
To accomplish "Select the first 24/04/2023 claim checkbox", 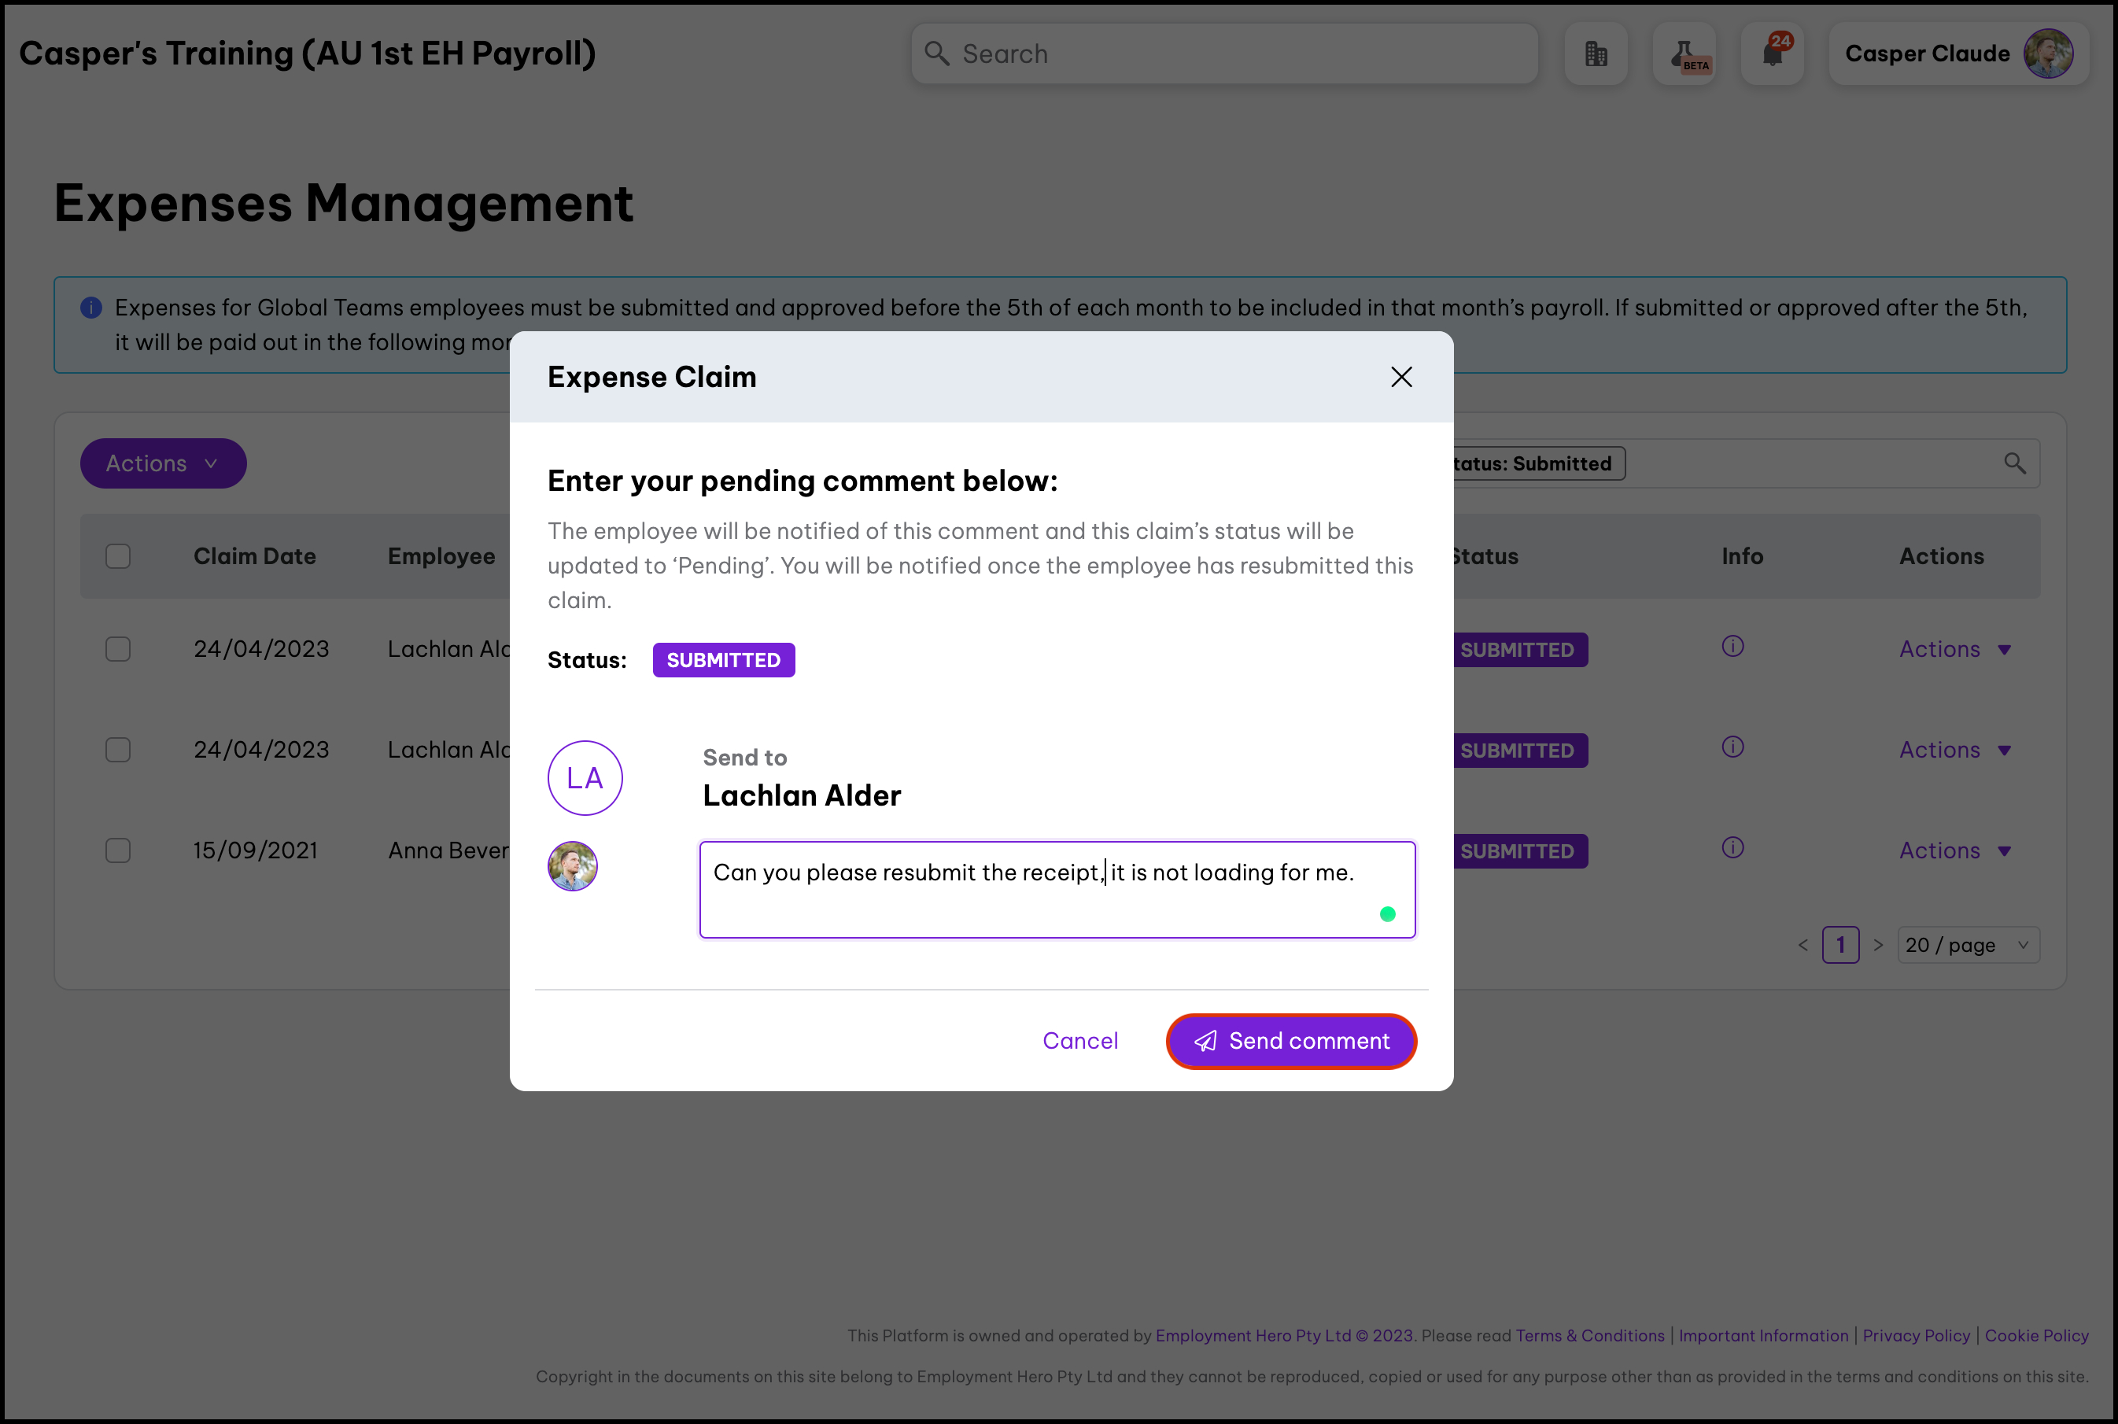I will [118, 649].
